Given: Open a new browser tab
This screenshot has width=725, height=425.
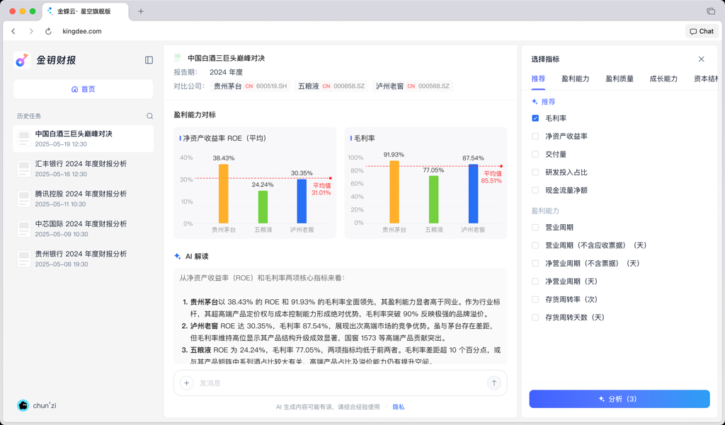Looking at the screenshot, I should point(141,11).
